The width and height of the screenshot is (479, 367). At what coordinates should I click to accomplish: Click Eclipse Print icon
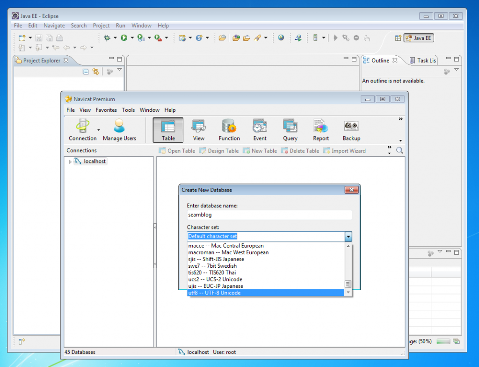(59, 38)
